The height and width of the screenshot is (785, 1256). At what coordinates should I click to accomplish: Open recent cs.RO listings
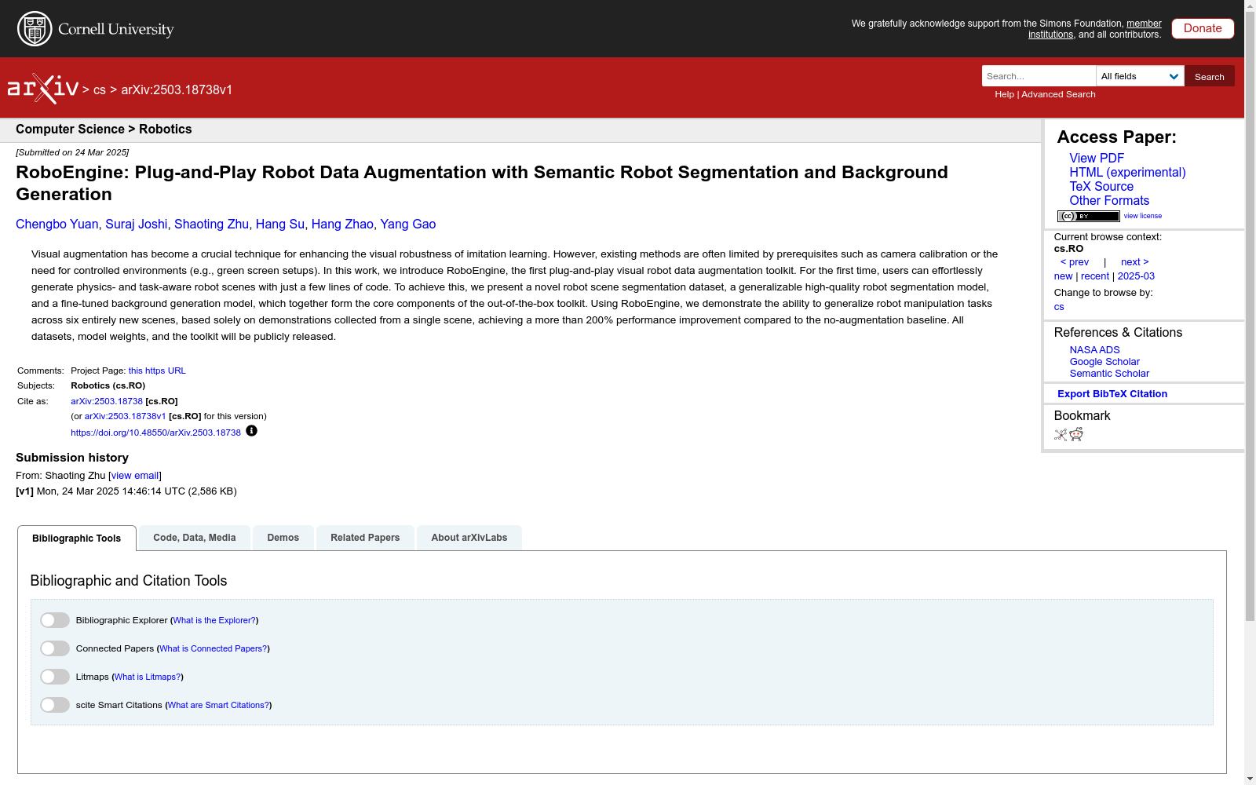(1095, 276)
